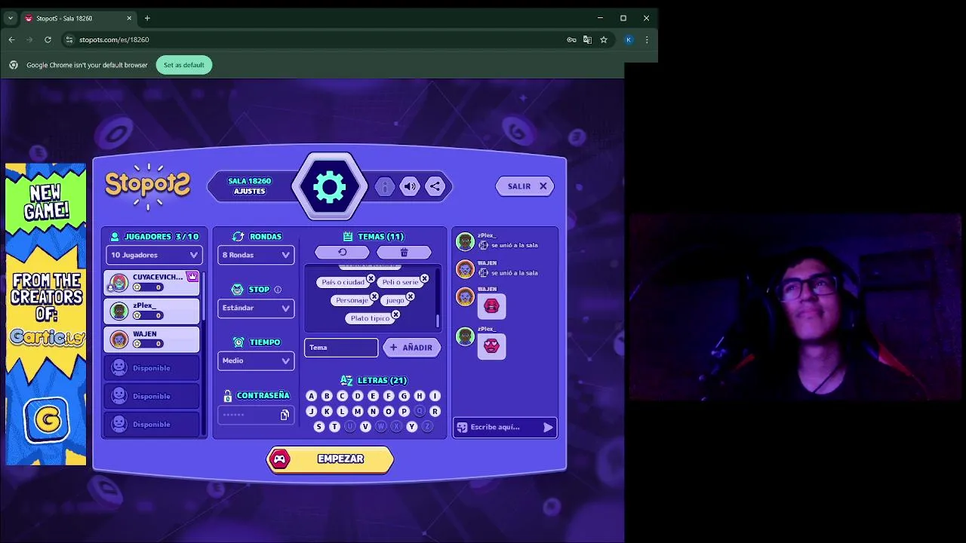Click the Tema input field
Image resolution: width=966 pixels, height=543 pixels.
[x=341, y=348]
